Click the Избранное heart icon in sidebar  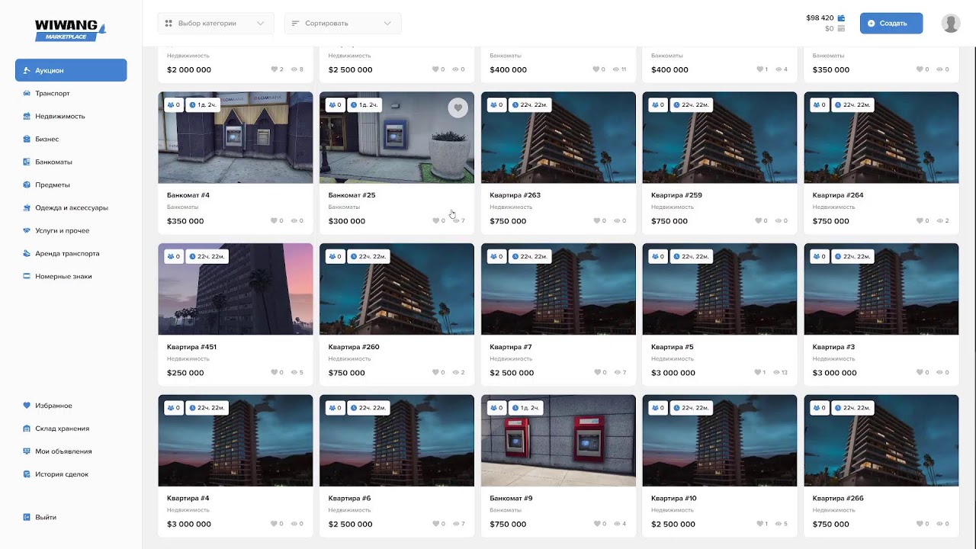(27, 406)
